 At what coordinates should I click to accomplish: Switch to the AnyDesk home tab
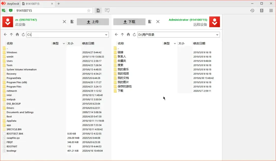(11, 3)
